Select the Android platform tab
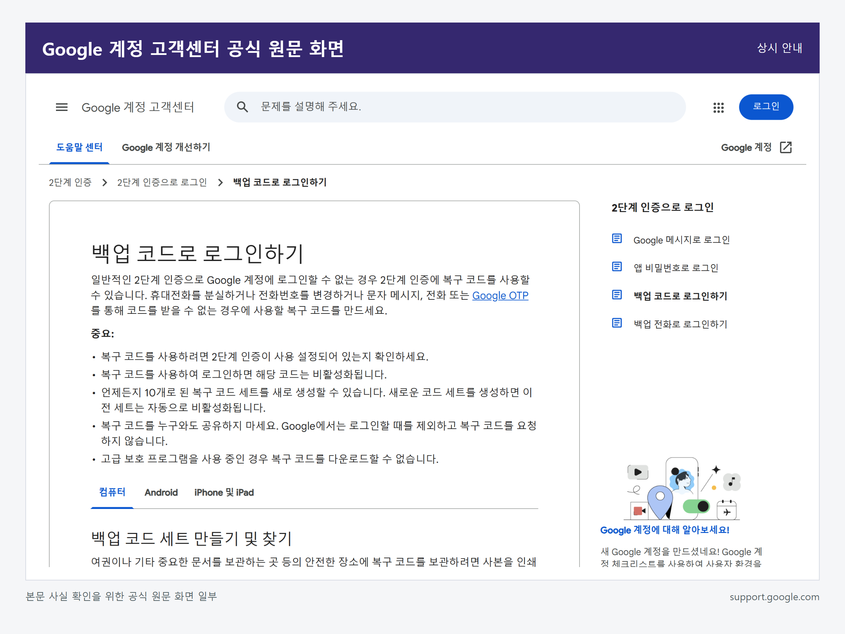The height and width of the screenshot is (634, 845). 161,493
